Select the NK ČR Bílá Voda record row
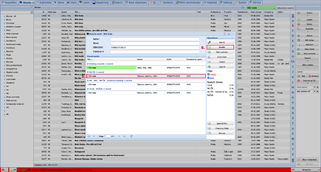This screenshot has width=321, height=172. [146, 76]
